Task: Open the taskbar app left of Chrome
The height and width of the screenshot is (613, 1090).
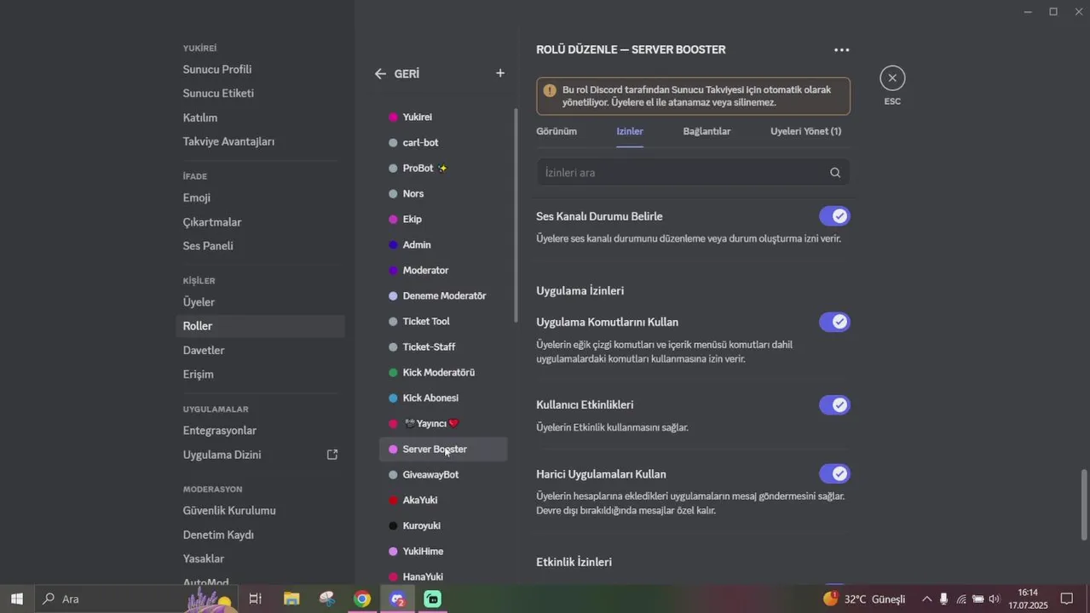Action: coord(327,599)
